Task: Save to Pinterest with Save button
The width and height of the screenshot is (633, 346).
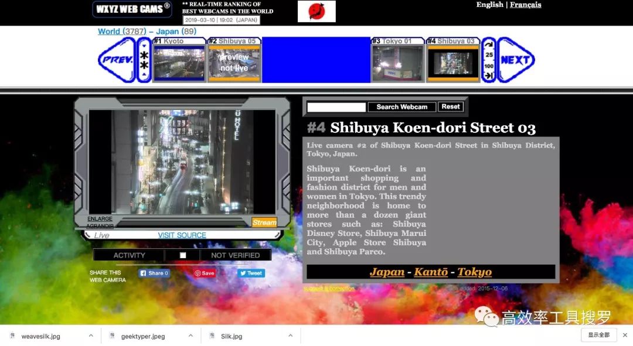Action: click(205, 273)
